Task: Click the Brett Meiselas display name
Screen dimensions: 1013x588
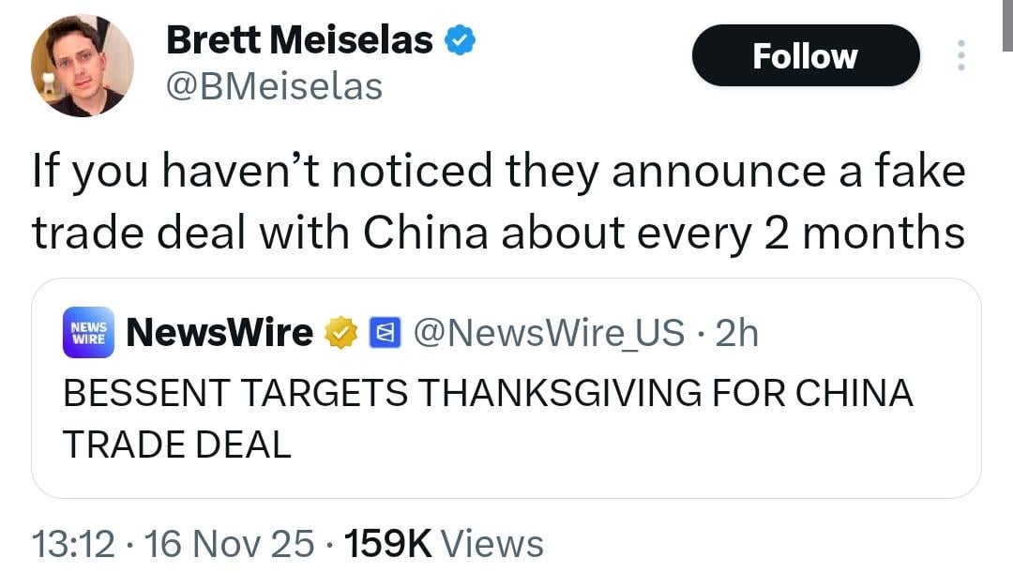Action: click(x=299, y=39)
